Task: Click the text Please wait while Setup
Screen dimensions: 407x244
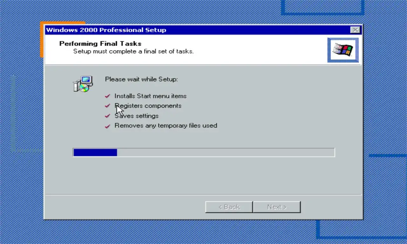Action: (141, 79)
